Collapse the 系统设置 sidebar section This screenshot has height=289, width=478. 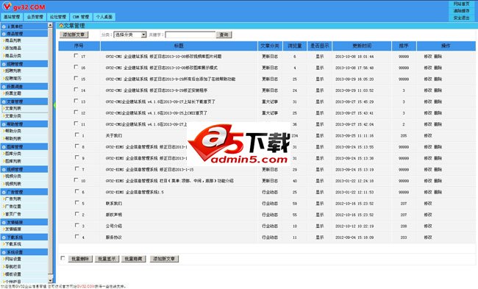(x=24, y=252)
